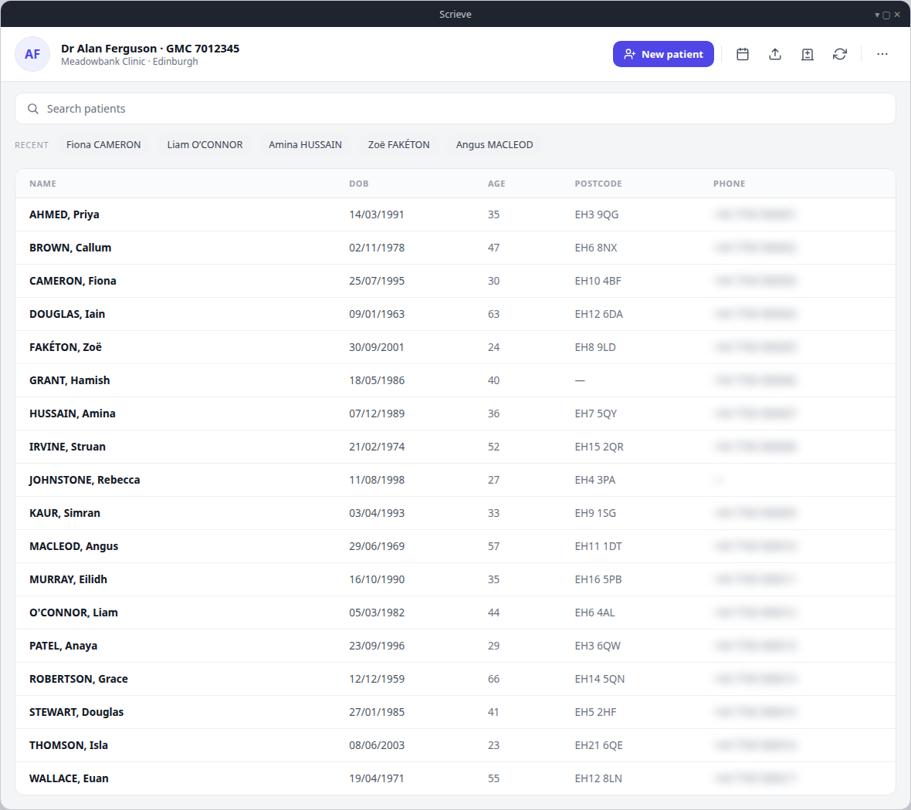Image resolution: width=911 pixels, height=810 pixels.
Task: Click the AF avatar circle
Action: (x=32, y=54)
